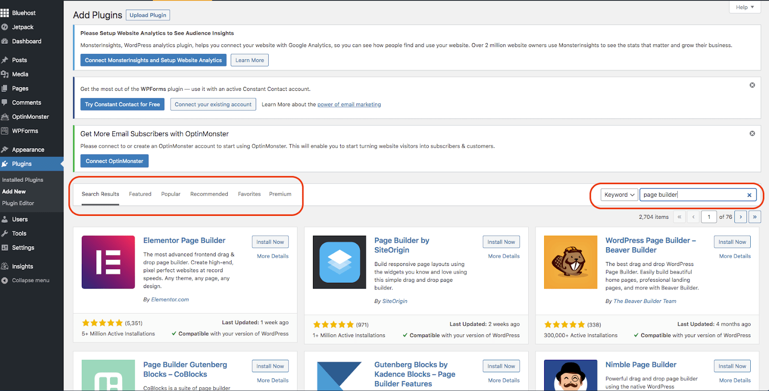Open the WPForms sidebar icon
769x391 pixels.
(x=5, y=131)
